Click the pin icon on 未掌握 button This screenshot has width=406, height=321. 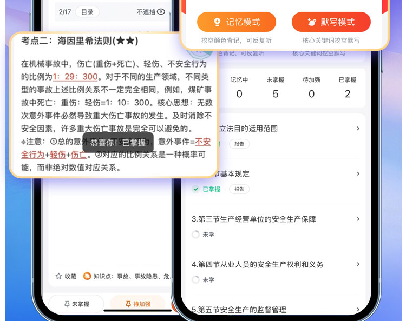point(67,304)
